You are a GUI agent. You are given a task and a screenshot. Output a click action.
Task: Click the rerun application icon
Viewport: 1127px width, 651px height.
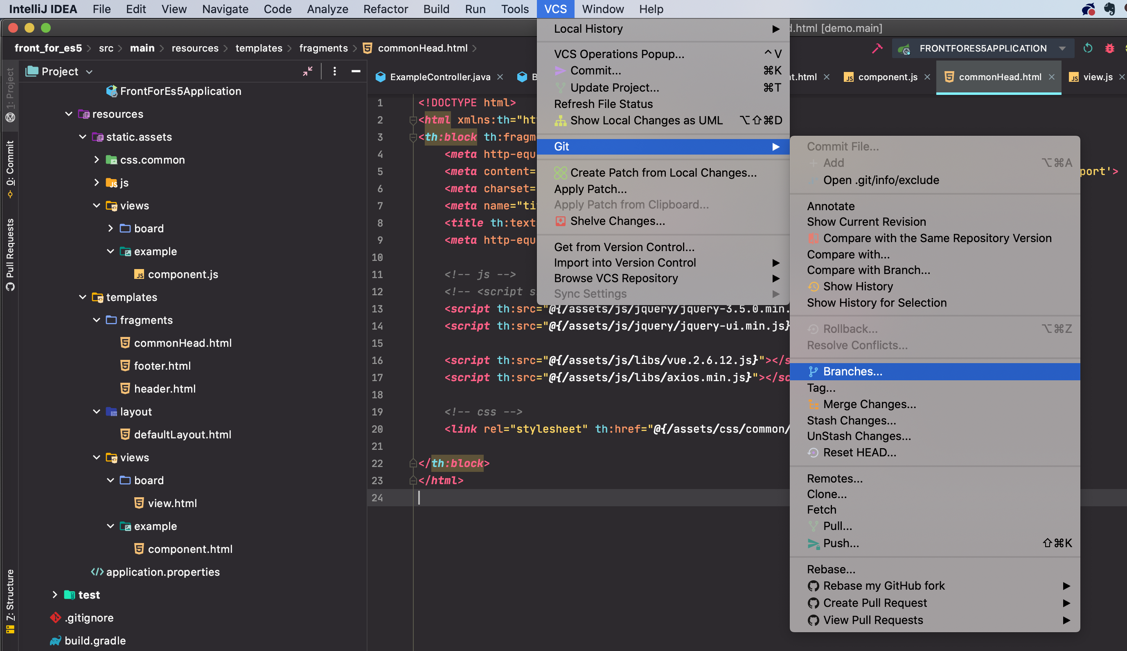point(1088,48)
